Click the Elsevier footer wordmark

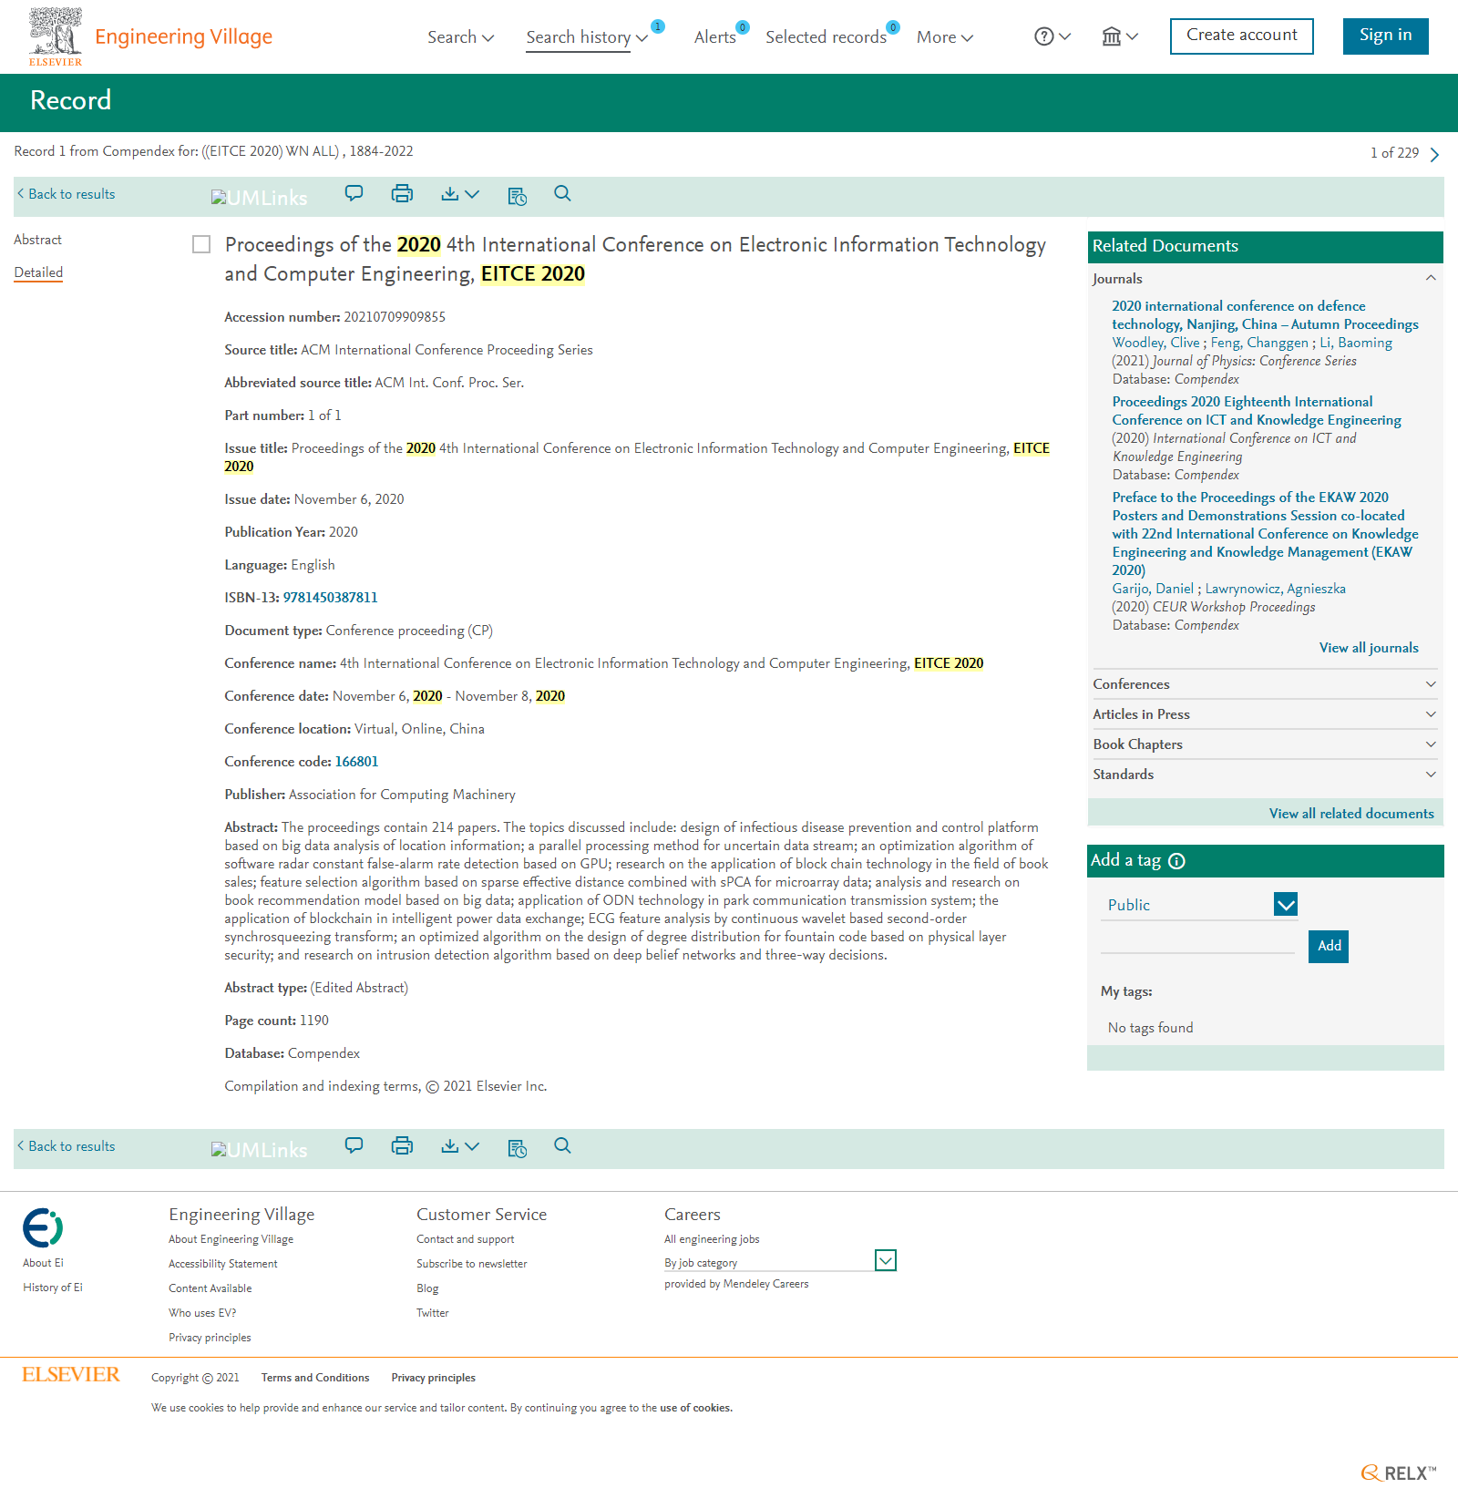click(71, 1374)
